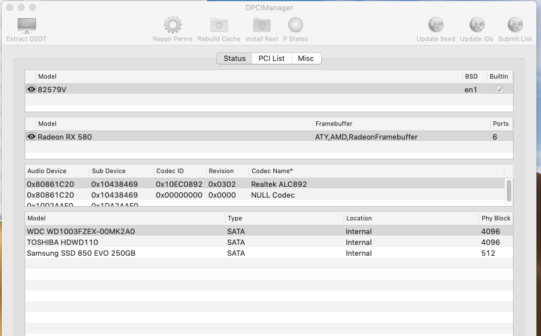
Task: Select the 82579V network row
Action: pyautogui.click(x=269, y=89)
